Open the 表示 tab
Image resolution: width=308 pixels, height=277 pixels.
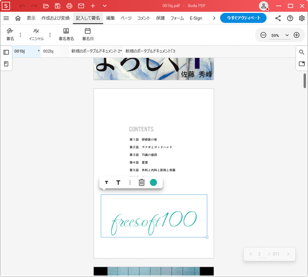(x=31, y=18)
